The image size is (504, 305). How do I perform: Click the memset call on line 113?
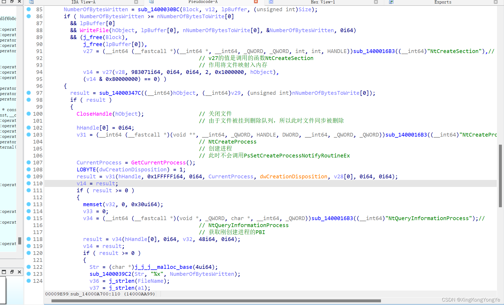[x=92, y=204]
